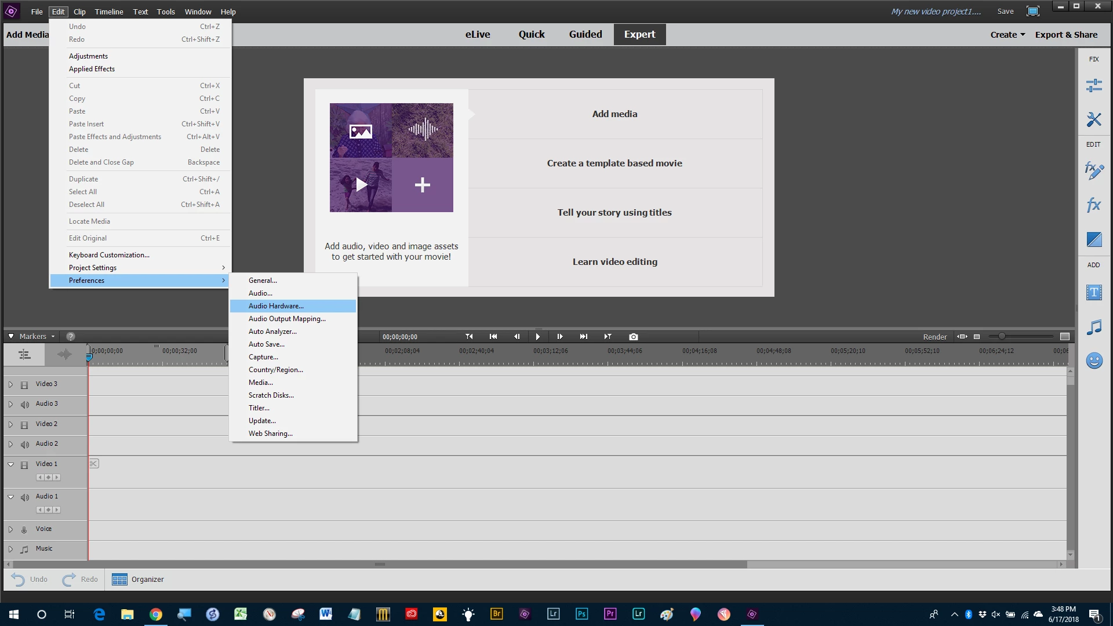Open the Create dropdown

[1007, 35]
